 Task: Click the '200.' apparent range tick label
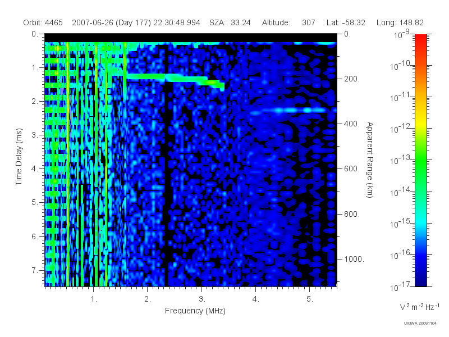click(x=352, y=79)
